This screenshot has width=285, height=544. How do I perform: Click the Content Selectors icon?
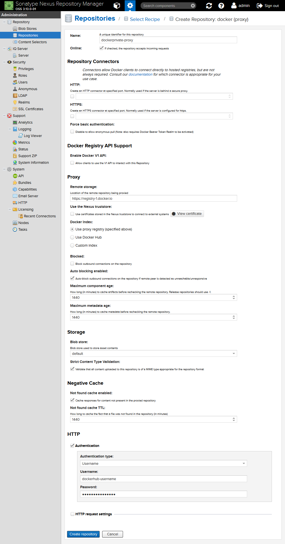click(15, 42)
